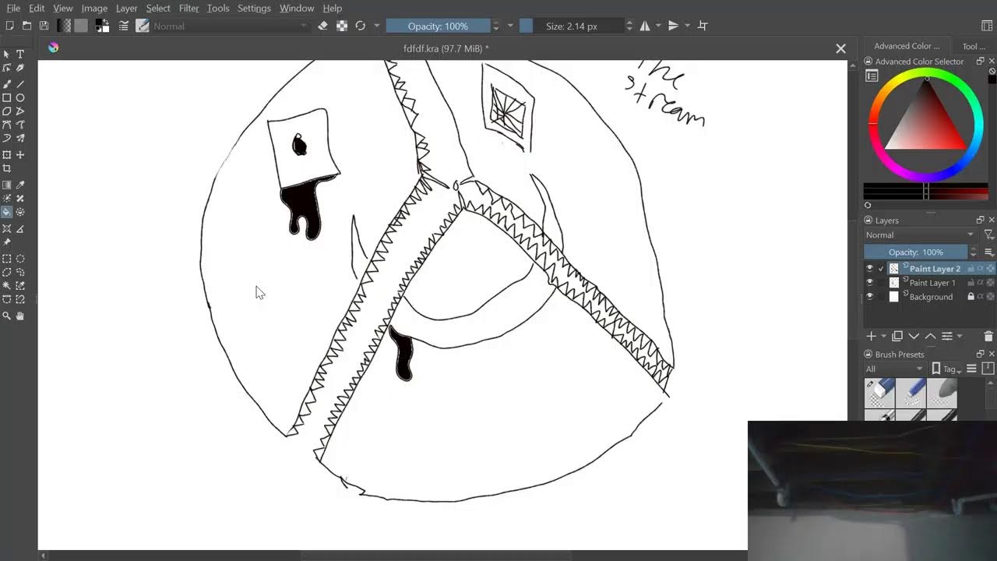Expand dropdown beside reload preset icon
The height and width of the screenshot is (561, 997).
point(377,26)
